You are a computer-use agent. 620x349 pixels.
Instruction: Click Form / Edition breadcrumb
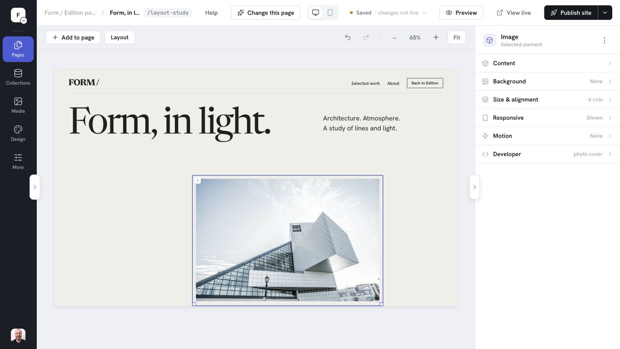point(70,13)
